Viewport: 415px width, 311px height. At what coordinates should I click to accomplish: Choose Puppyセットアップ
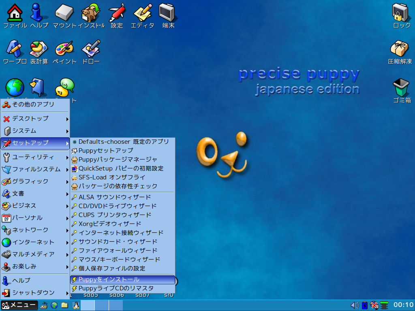pyautogui.click(x=122, y=151)
